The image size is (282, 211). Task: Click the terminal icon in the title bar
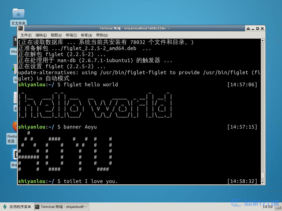pyautogui.click(x=21, y=28)
